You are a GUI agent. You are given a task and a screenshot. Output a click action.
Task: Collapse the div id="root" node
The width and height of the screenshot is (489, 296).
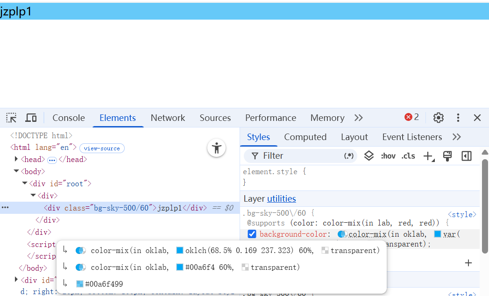coord(25,183)
